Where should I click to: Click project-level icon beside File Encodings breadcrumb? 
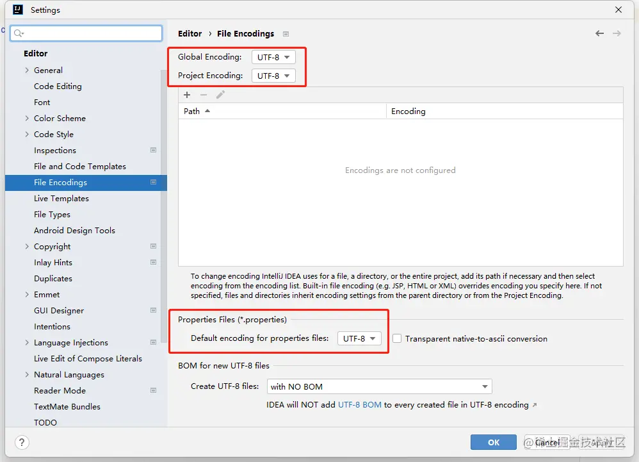pyautogui.click(x=286, y=34)
